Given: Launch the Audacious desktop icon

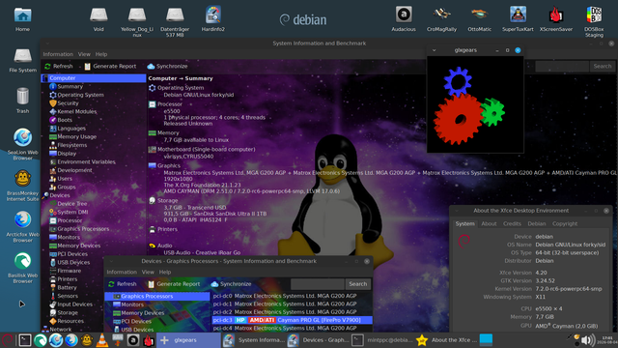Looking at the screenshot, I should tap(404, 19).
